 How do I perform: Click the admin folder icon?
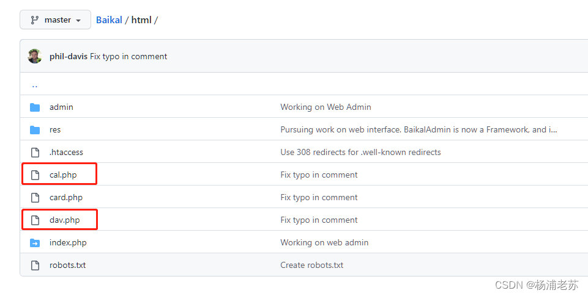pos(35,107)
